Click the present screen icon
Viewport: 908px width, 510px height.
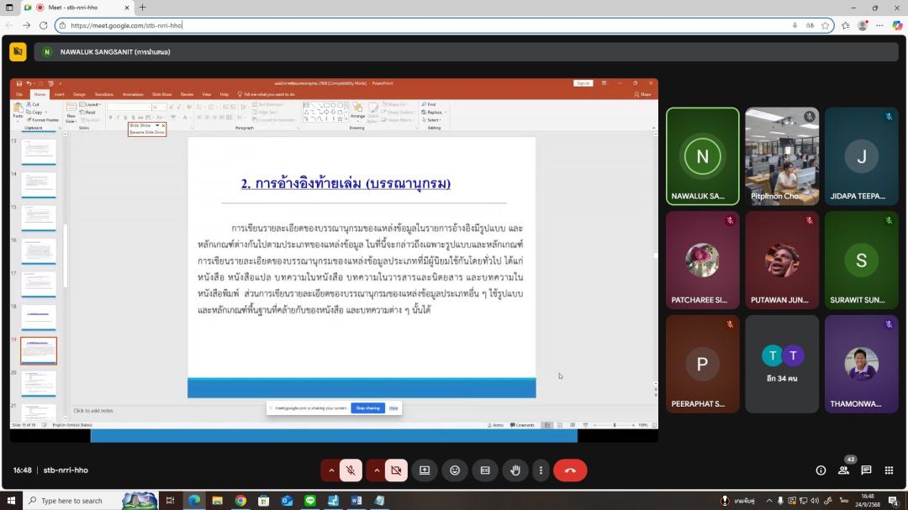(425, 471)
